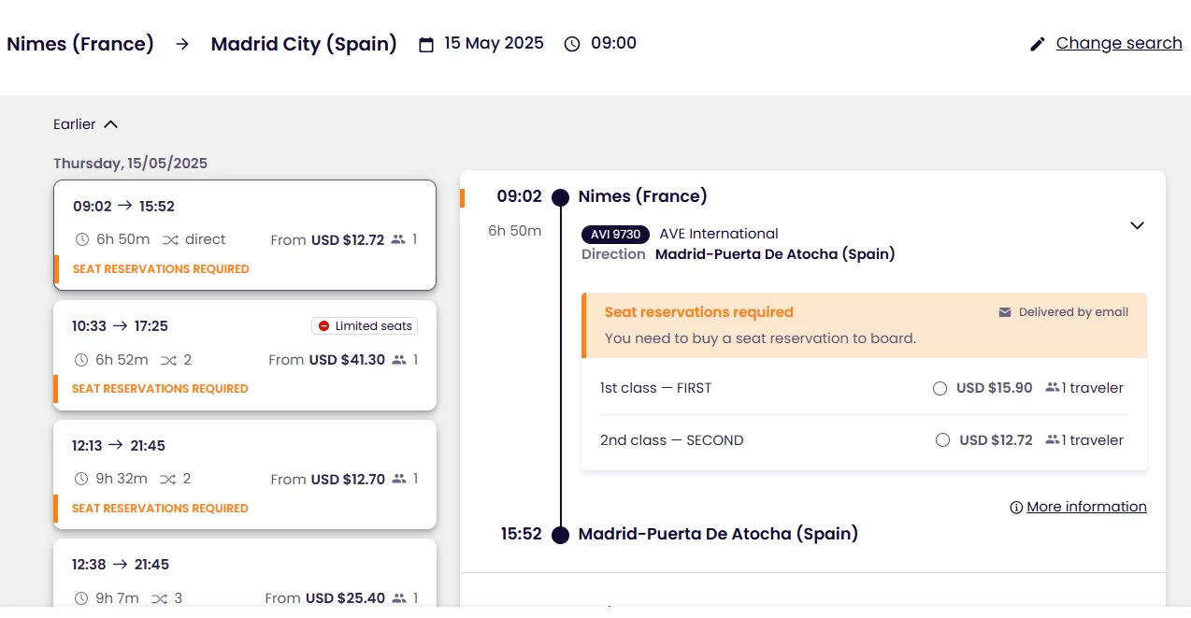Click the pencil edit icon beside Change search

1037,44
